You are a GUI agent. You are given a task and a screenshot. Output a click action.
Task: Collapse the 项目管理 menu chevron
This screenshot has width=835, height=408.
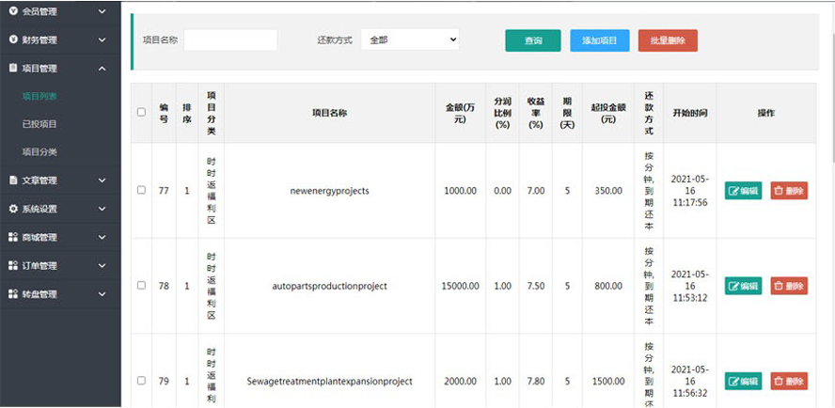click(x=102, y=69)
